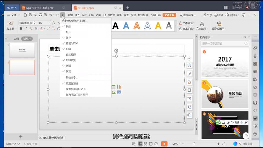Toggle 恢复 in quick access menu

click(86, 71)
